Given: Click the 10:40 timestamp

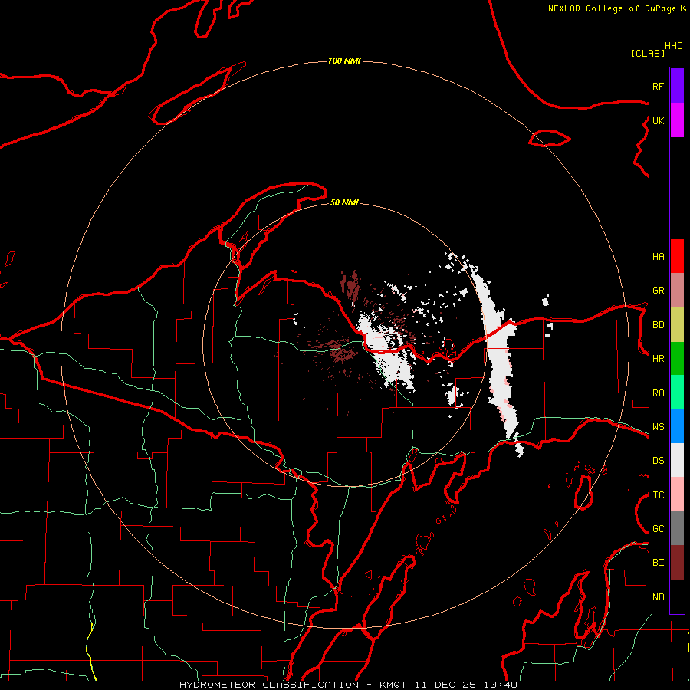Looking at the screenshot, I should coord(500,685).
